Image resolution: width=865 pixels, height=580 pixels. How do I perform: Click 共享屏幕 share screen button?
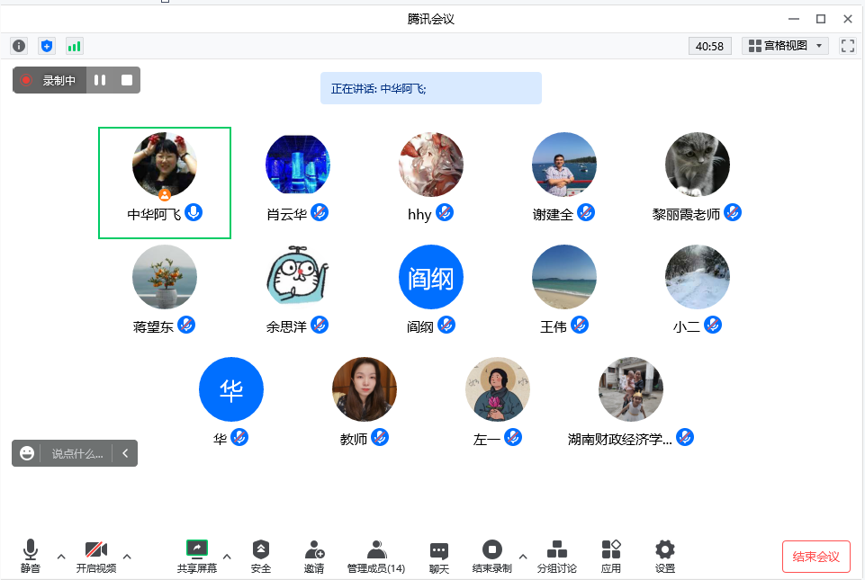click(x=197, y=555)
